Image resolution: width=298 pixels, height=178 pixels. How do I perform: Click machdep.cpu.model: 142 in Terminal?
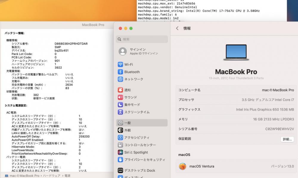pyautogui.click(x=158, y=18)
